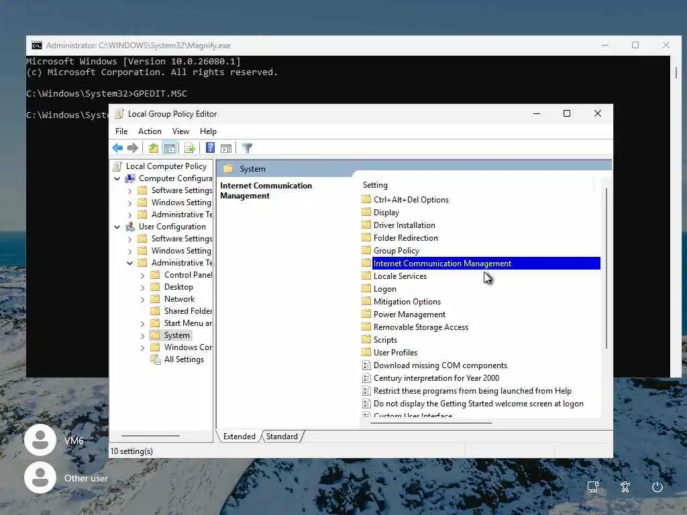Click the Ctrl+Alt+Del Options folder icon

pyautogui.click(x=366, y=200)
